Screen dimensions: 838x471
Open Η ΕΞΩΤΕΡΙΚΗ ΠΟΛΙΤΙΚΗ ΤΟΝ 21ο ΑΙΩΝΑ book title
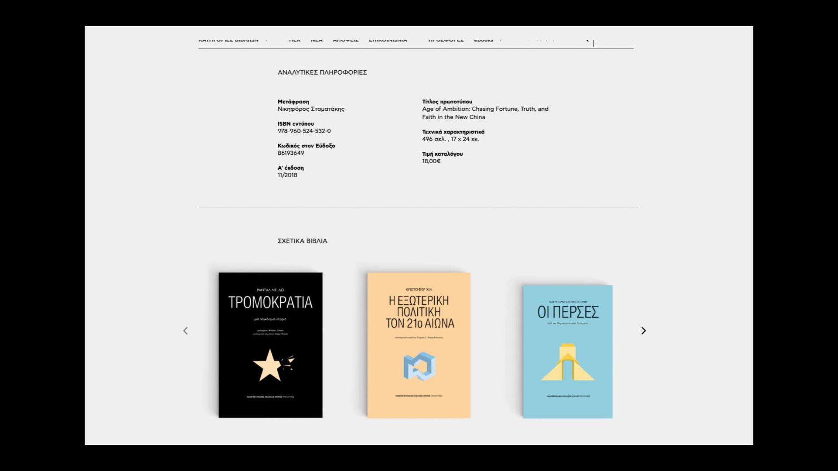pos(419,312)
